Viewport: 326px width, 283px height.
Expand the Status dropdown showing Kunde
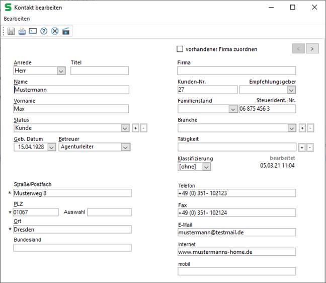click(x=125, y=128)
